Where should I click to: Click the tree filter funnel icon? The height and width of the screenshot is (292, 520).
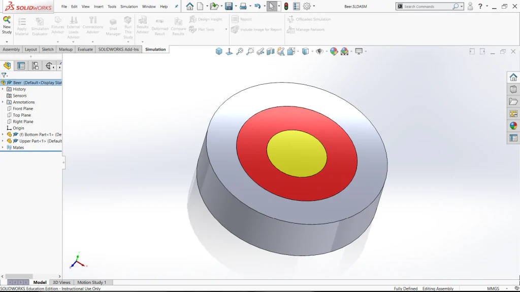point(4,76)
